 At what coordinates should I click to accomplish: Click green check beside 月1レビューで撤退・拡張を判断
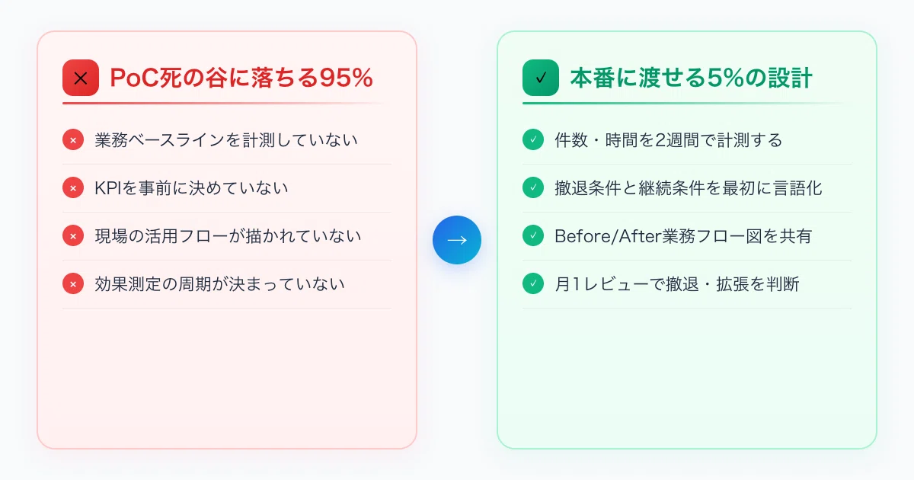pyautogui.click(x=533, y=284)
